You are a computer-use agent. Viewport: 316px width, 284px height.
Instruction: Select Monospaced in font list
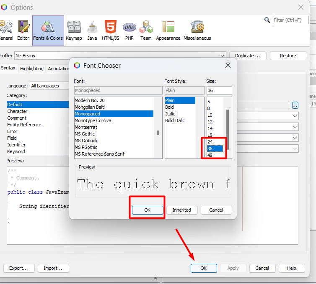114,114
